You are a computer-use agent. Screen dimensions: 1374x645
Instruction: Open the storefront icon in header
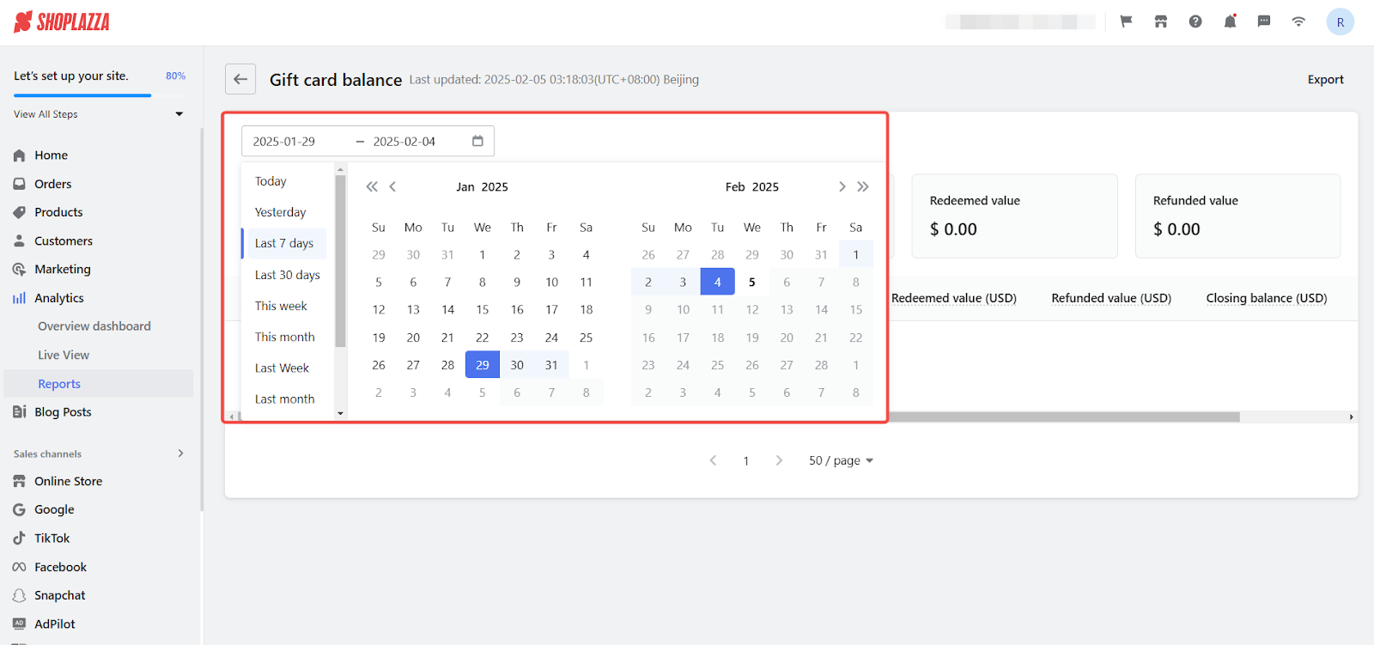[1161, 21]
